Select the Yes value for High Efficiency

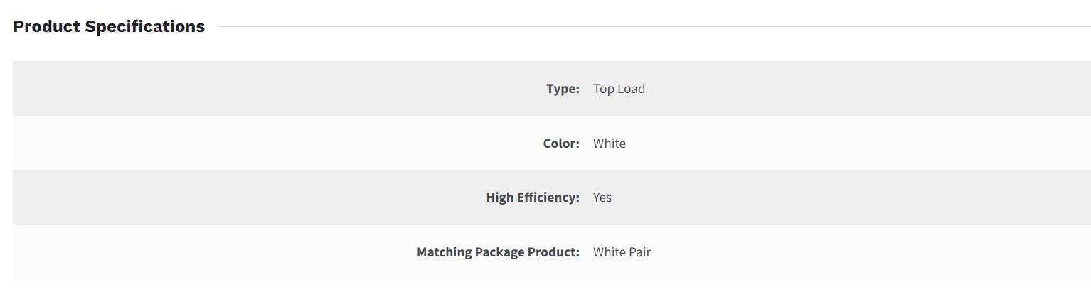click(x=602, y=198)
